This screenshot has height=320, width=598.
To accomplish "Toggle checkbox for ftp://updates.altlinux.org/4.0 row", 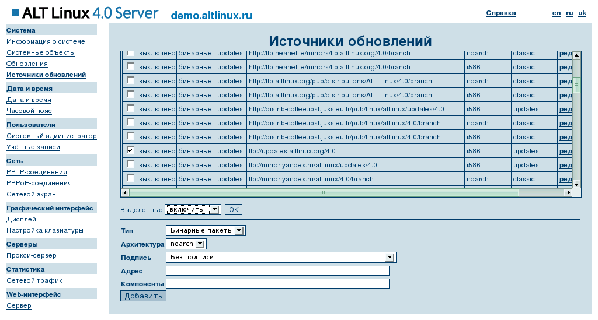I will pyautogui.click(x=130, y=150).
